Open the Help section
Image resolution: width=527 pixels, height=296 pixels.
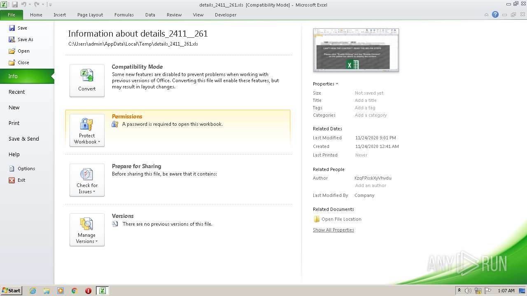pyautogui.click(x=27, y=155)
